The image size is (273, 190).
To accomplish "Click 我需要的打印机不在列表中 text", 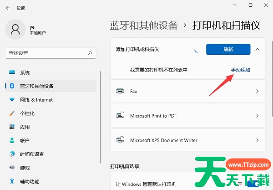I will (x=159, y=70).
